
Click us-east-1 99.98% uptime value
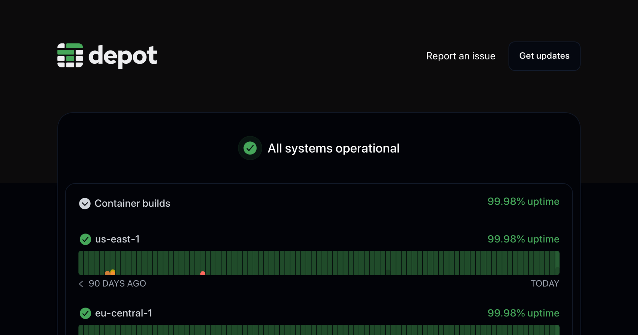coord(523,239)
